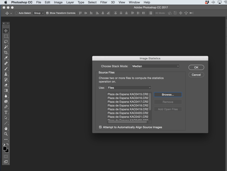This screenshot has width=227, height=171.
Task: Click the Browse... button
Action: pyautogui.click(x=168, y=95)
